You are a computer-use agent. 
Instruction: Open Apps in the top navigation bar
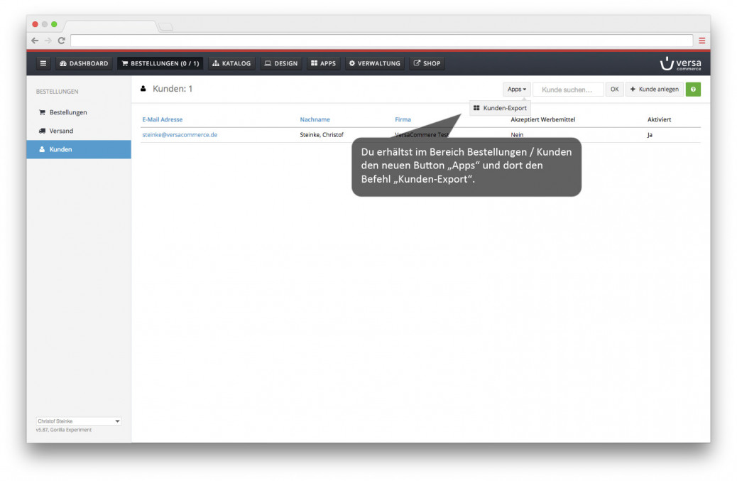[x=323, y=63]
